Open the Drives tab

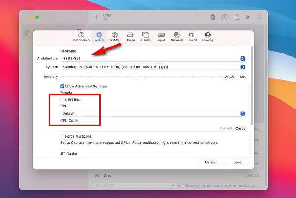(x=130, y=37)
